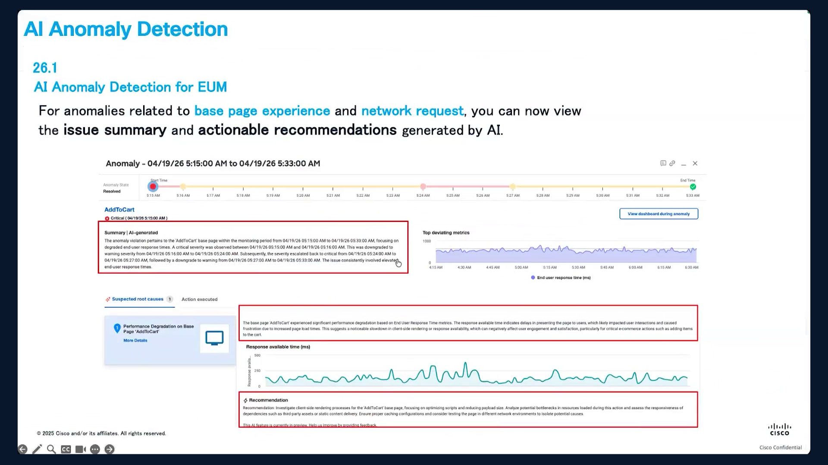Click the 'Top deviating metrics' label

[446, 232]
